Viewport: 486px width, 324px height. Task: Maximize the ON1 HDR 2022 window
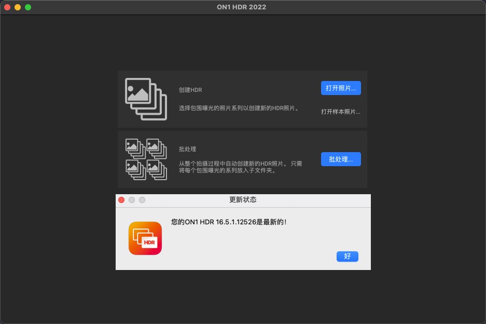28,7
